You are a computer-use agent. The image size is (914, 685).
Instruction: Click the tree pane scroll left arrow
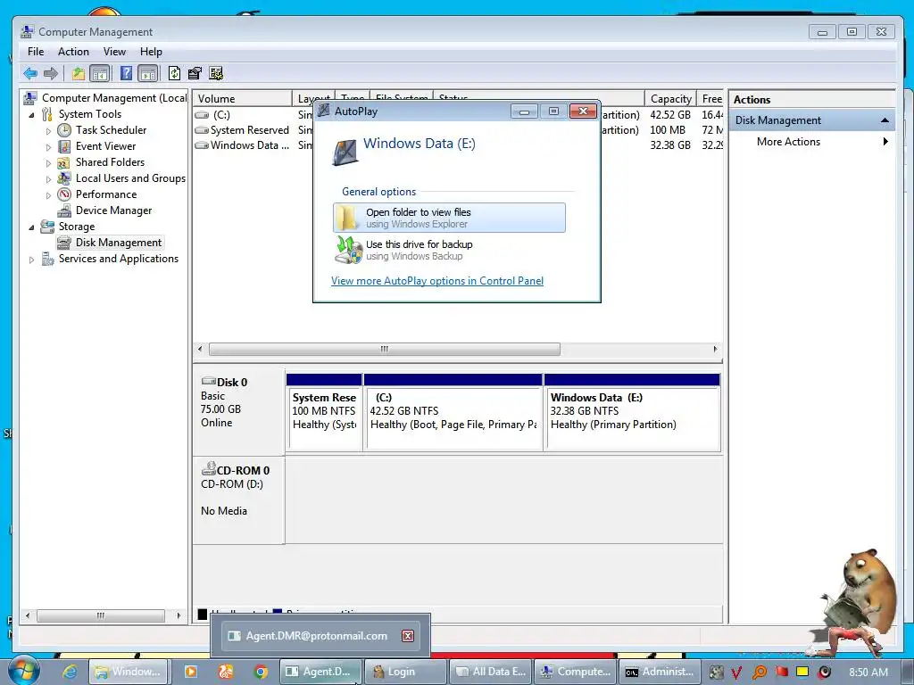[x=27, y=615]
